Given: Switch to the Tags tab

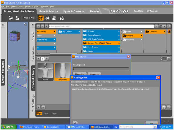Looking at the screenshot, I should click(54, 114).
